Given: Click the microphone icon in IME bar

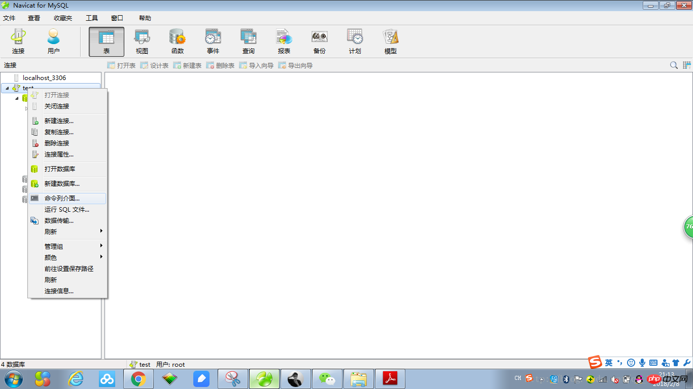Looking at the screenshot, I should (642, 363).
